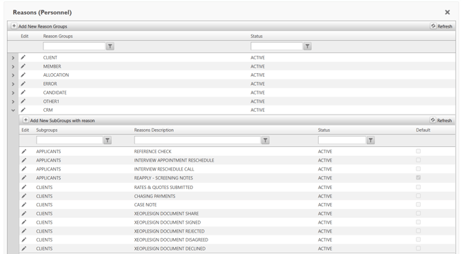Edit the CLIENT reason group pencil icon
Viewport: 462px width, 254px height.
23,57
